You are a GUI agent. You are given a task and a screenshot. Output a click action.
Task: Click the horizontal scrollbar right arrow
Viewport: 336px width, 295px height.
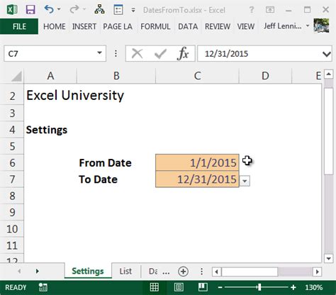[x=317, y=272]
